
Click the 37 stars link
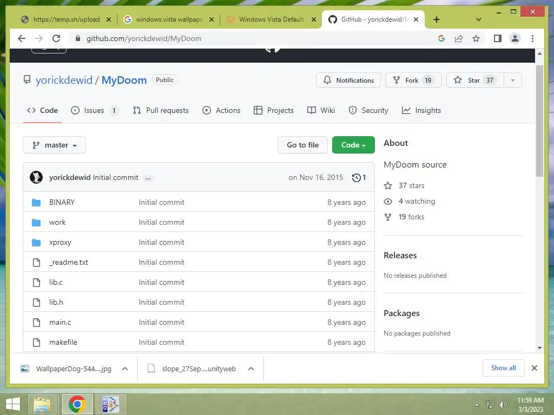(x=405, y=186)
